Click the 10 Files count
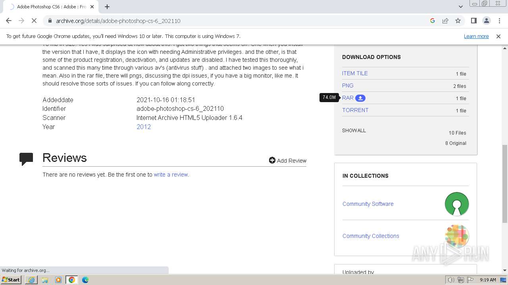508x285 pixels. click(458, 133)
